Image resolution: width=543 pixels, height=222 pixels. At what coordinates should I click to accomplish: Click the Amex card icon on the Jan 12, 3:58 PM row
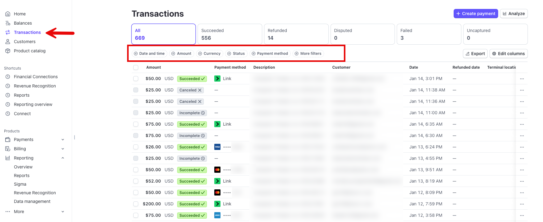217,215
